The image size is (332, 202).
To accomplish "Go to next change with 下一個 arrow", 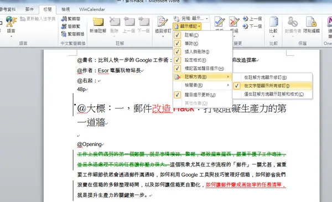I will click(x=253, y=26).
